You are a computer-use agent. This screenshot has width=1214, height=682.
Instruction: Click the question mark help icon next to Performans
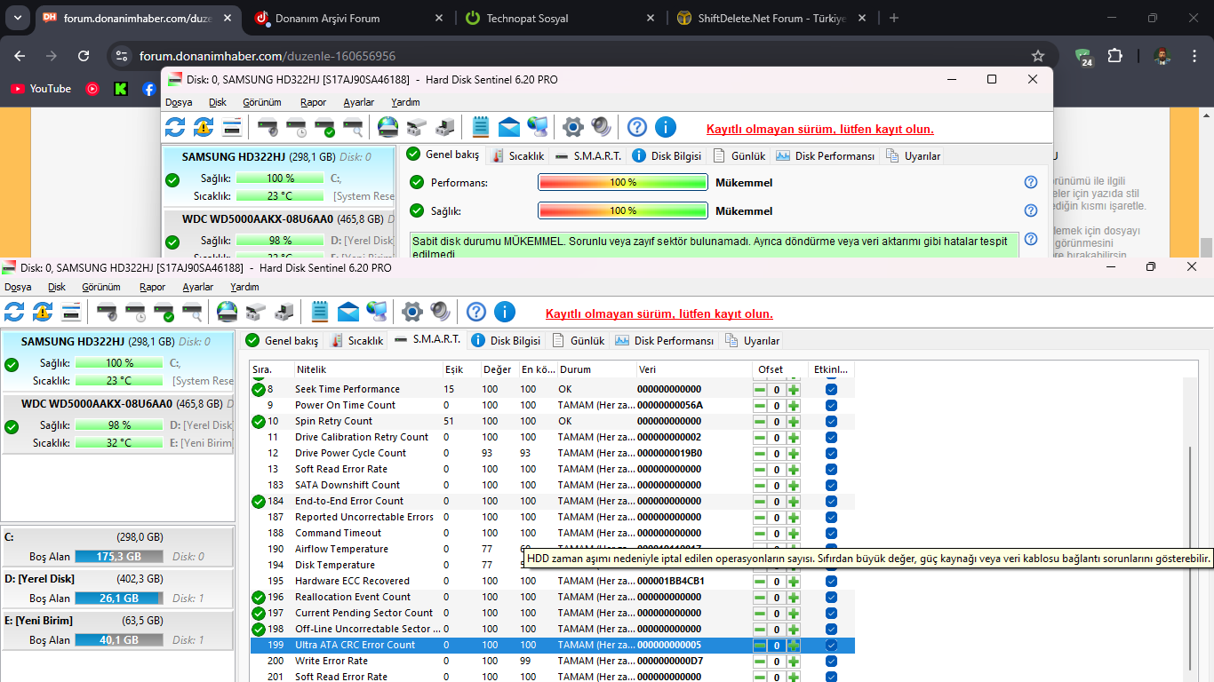tap(1031, 182)
